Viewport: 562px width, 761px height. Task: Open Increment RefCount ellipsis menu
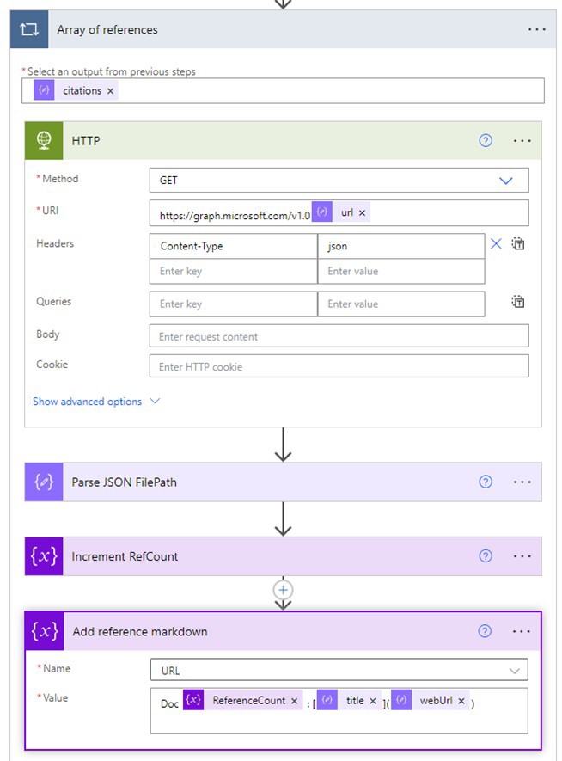[x=522, y=556]
